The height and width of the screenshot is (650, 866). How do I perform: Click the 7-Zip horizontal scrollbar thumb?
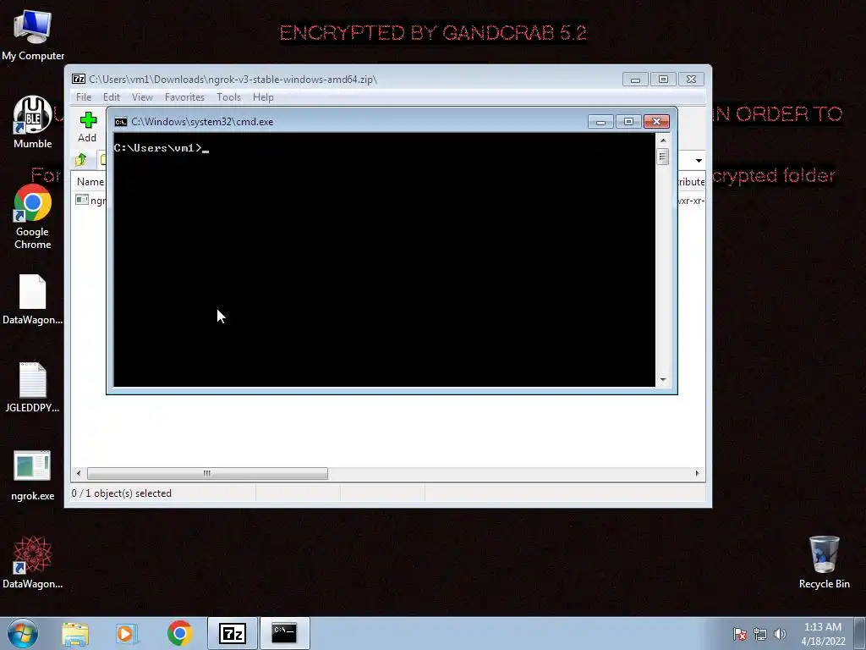coord(207,474)
